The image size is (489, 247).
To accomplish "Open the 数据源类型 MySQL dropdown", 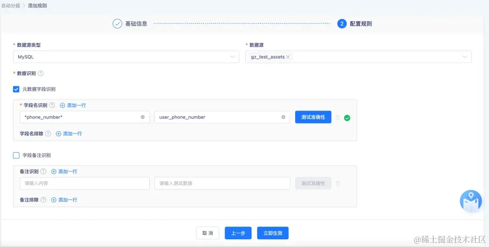I will (x=126, y=57).
